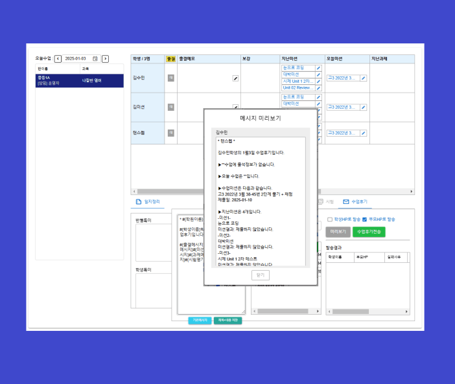Viewport: 455px width, 384px height.
Task: Edit attendance memo for 김미선
Action: click(235, 107)
